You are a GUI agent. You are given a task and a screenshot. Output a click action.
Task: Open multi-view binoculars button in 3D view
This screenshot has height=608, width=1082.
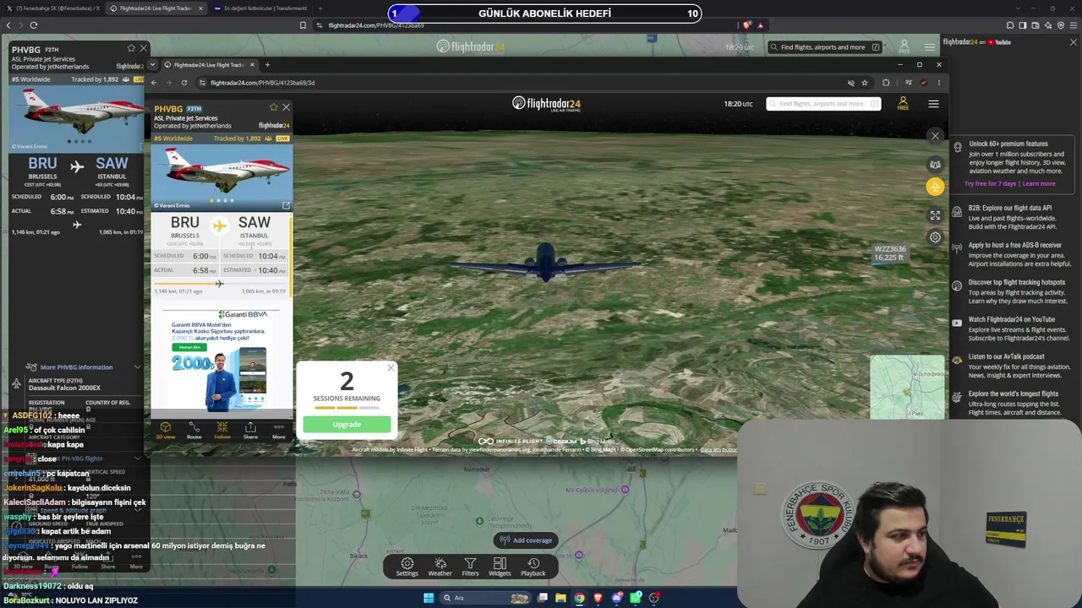click(x=935, y=165)
